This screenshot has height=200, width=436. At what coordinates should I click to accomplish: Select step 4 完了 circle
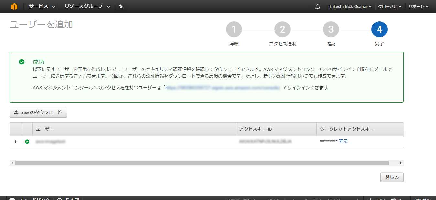coord(379,30)
